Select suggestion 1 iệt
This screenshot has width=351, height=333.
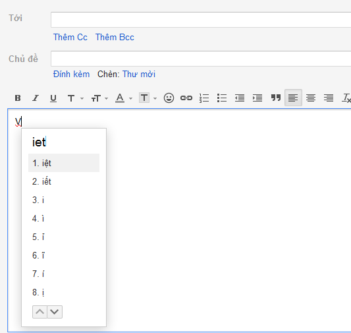click(x=64, y=163)
